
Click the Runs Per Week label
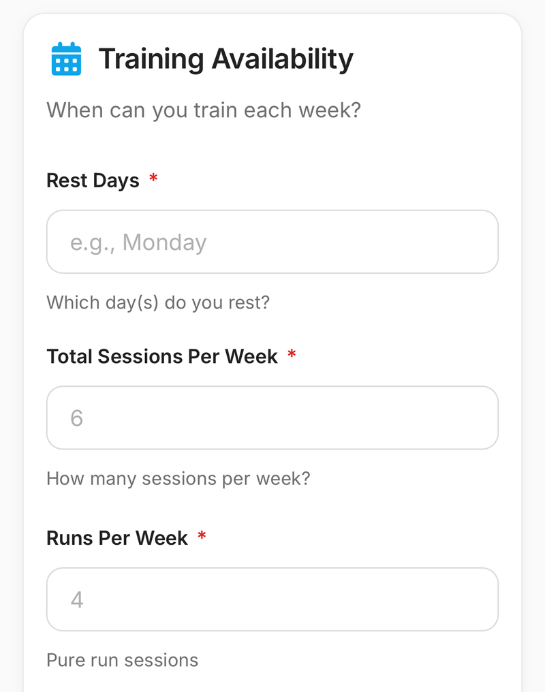(117, 537)
